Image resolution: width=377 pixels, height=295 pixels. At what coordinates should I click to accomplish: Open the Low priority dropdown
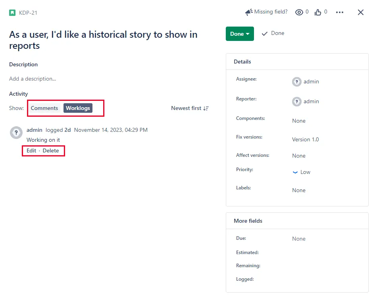click(x=302, y=172)
